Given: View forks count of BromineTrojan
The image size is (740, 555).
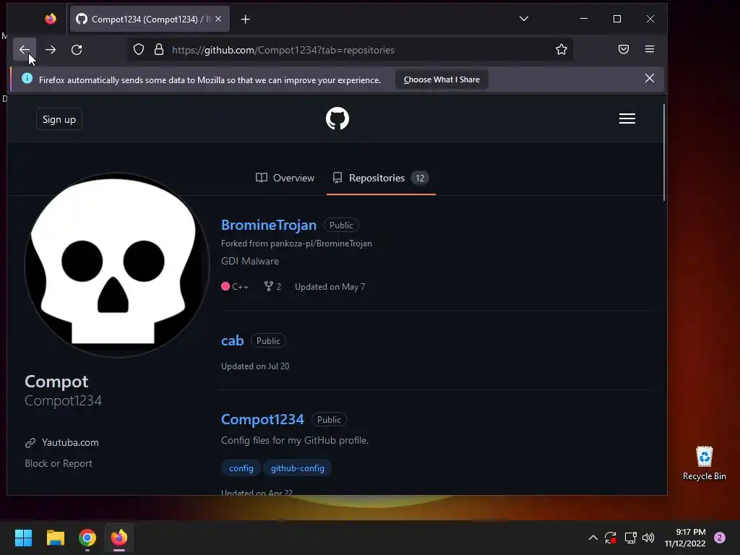Looking at the screenshot, I should (272, 286).
